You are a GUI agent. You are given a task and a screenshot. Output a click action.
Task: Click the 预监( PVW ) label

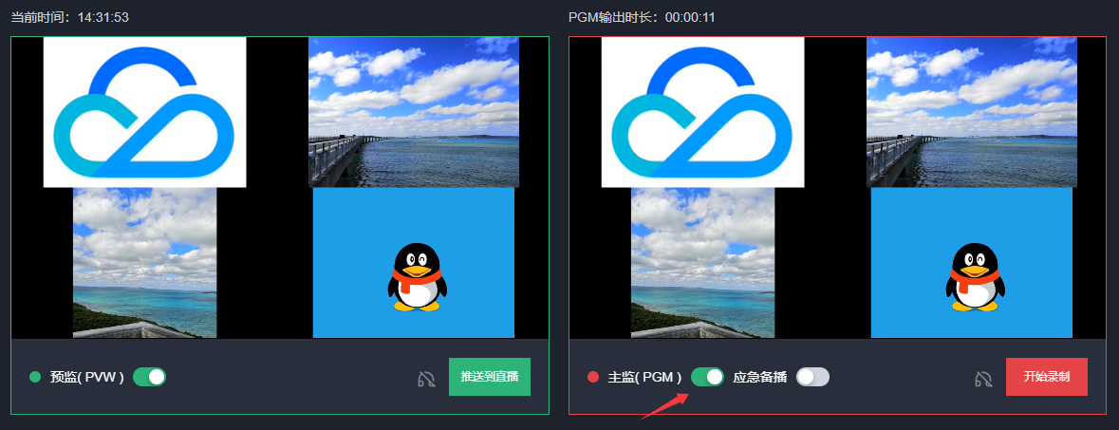coord(87,377)
